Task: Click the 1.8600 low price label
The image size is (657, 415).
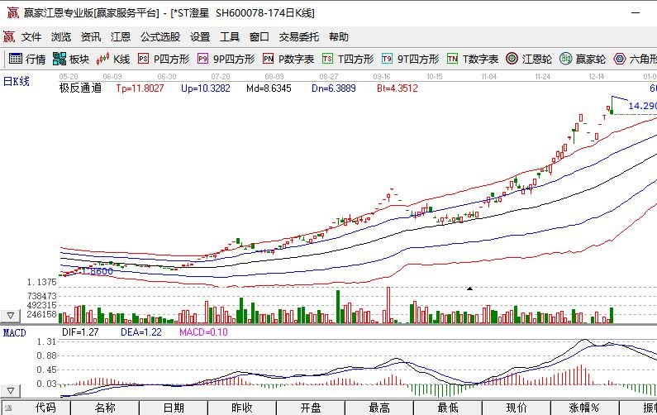Action: point(98,271)
